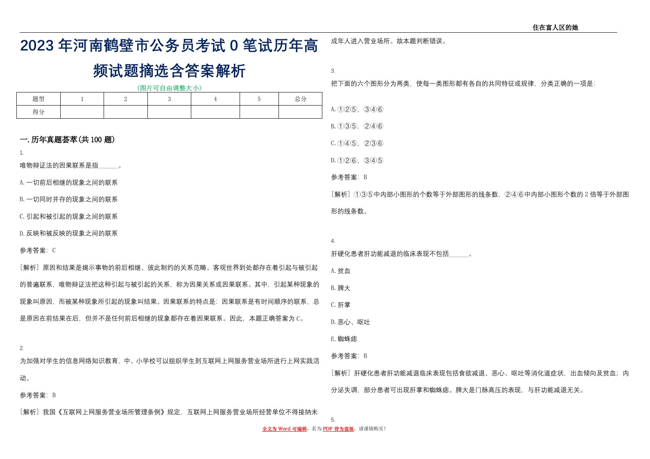Select option 'A.贫血'

tap(341, 271)
